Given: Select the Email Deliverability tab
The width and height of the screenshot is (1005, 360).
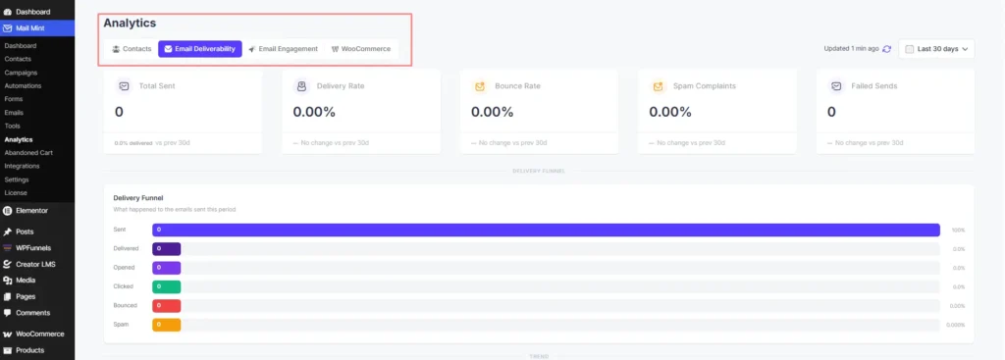Looking at the screenshot, I should click(x=200, y=49).
